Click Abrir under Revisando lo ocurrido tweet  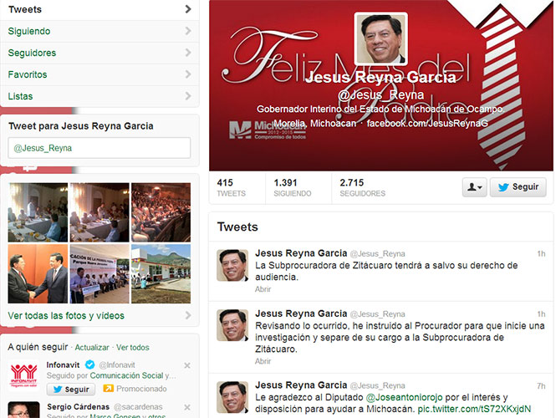[x=263, y=361]
